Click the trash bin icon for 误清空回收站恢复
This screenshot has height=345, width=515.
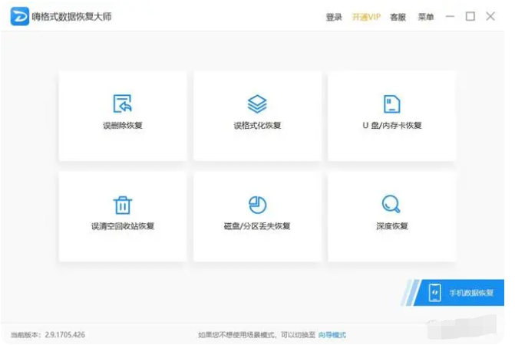(x=122, y=205)
